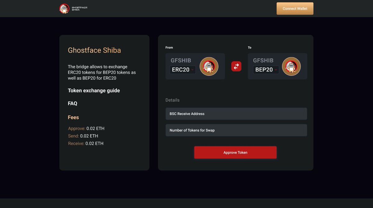Click the Approve: 0.02 ETH fee line
Image resolution: width=373 pixels, height=208 pixels.
coord(86,128)
